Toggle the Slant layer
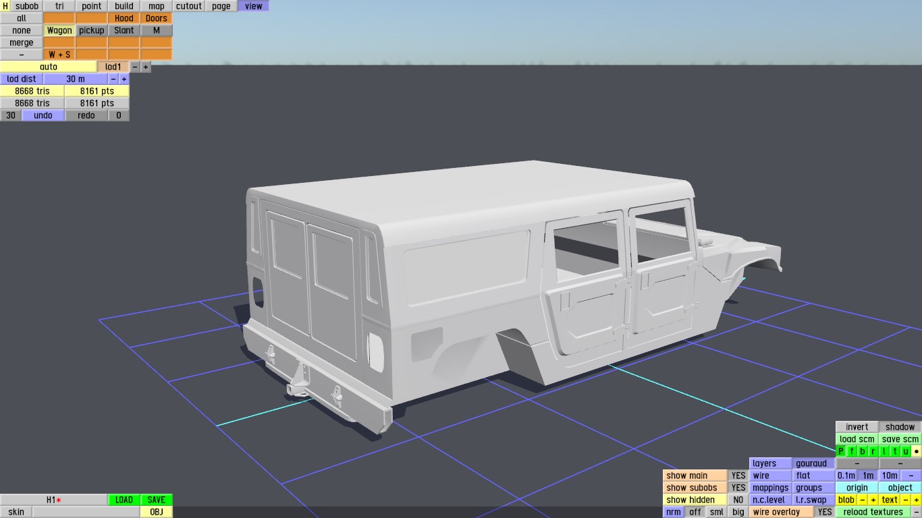 click(124, 30)
